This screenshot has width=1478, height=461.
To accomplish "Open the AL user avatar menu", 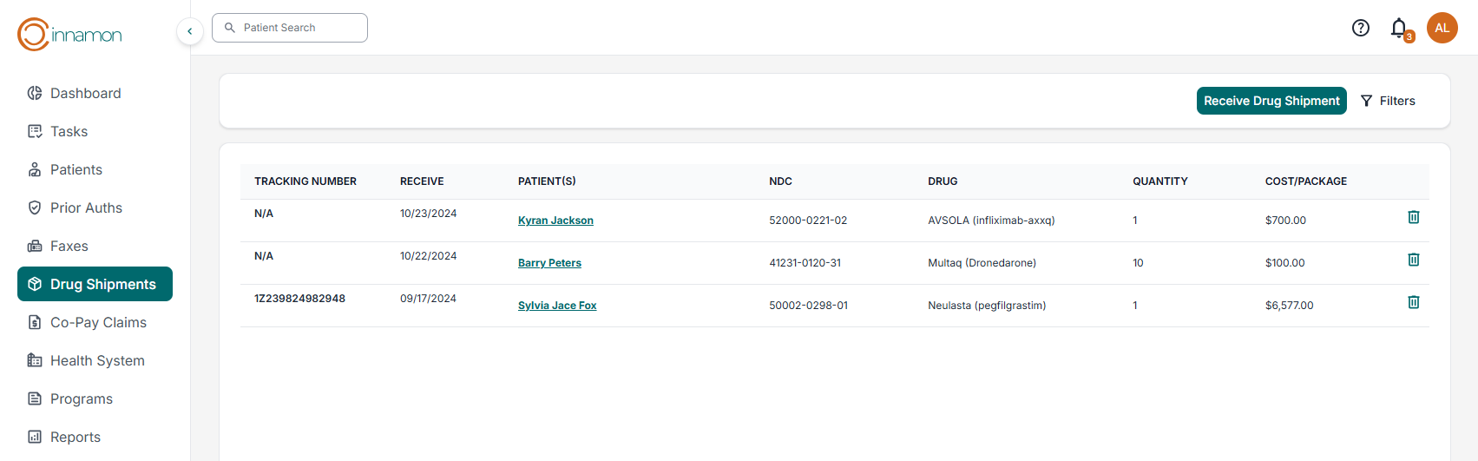I will tap(1442, 28).
